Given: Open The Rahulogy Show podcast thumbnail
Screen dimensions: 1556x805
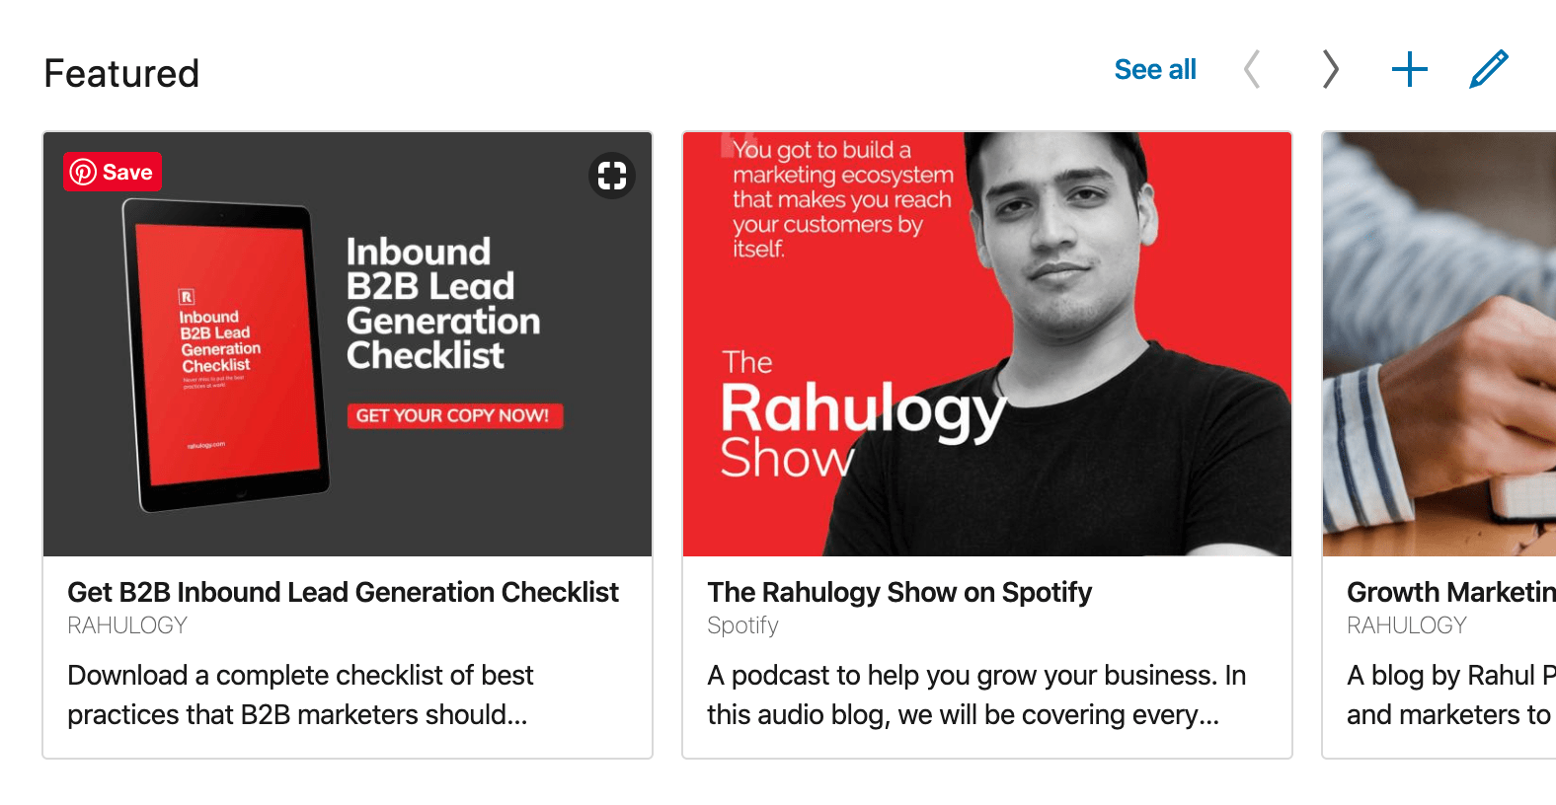Looking at the screenshot, I should (x=987, y=344).
